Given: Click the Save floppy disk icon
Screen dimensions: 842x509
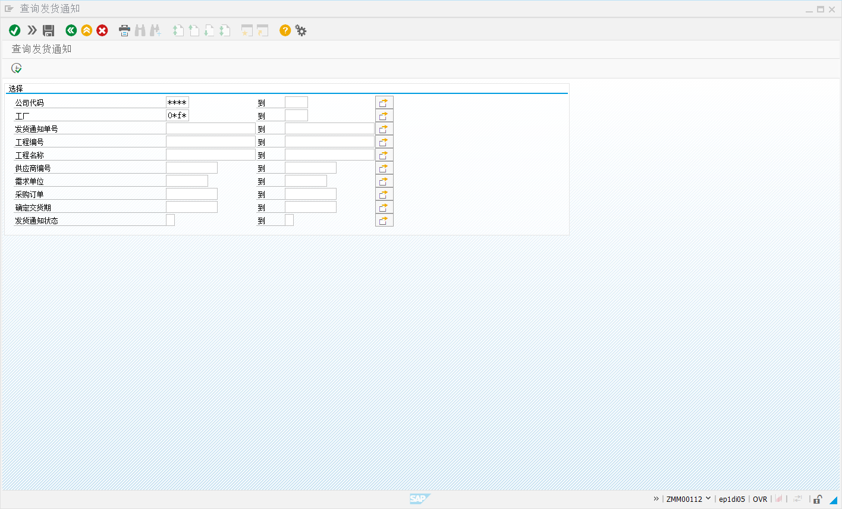Looking at the screenshot, I should pos(49,30).
